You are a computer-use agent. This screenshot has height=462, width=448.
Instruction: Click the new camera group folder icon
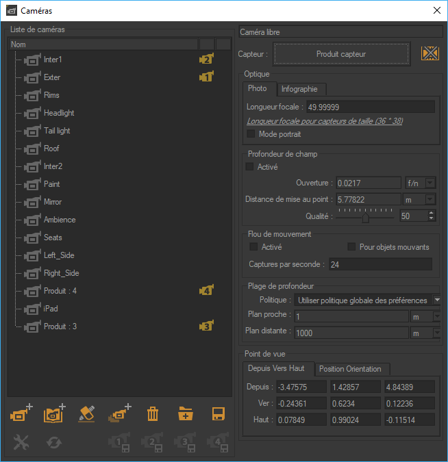186,413
